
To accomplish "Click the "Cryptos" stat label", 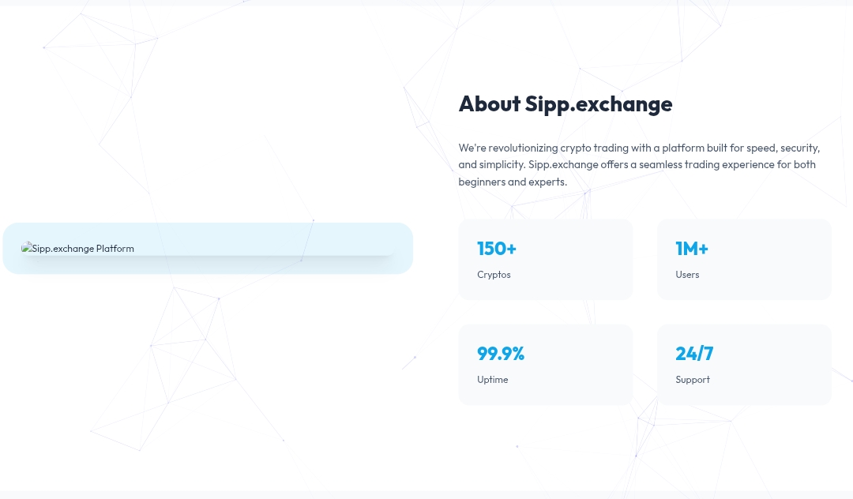I will pyautogui.click(x=494, y=275).
